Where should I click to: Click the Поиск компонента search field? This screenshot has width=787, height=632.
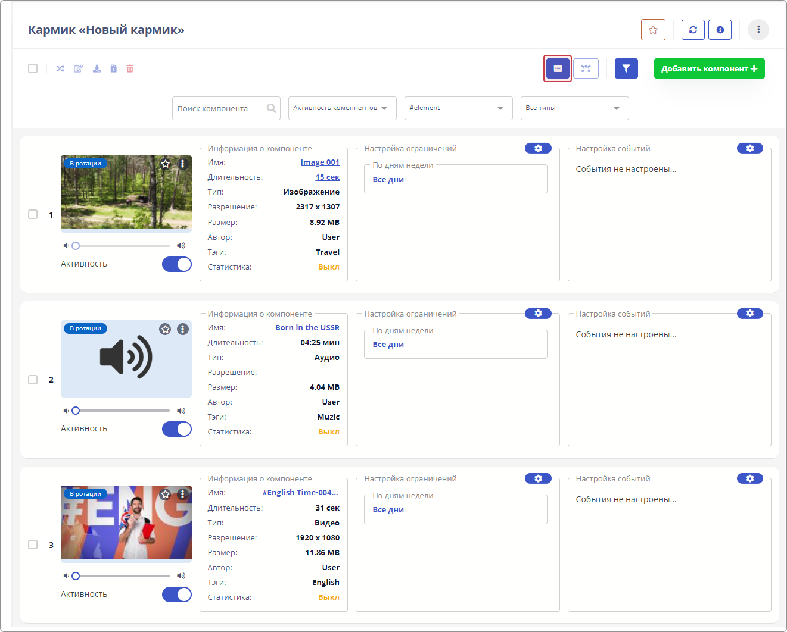[219, 108]
